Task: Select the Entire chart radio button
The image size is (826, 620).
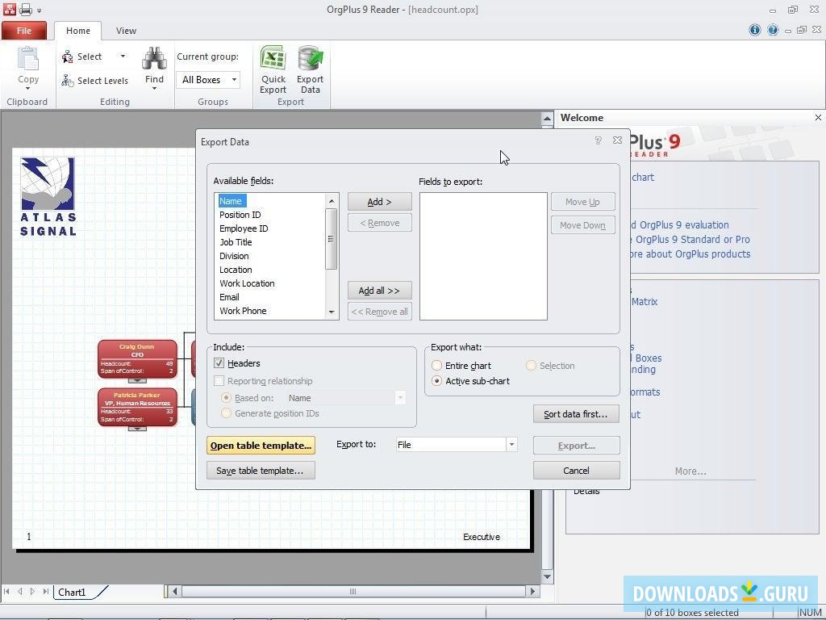Action: (x=436, y=365)
